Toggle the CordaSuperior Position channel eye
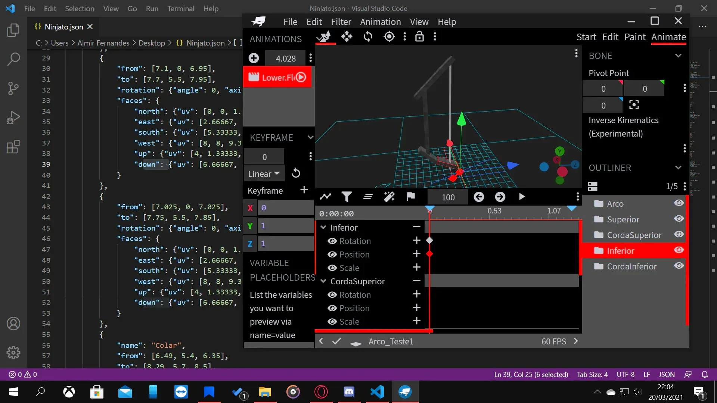 tap(332, 308)
